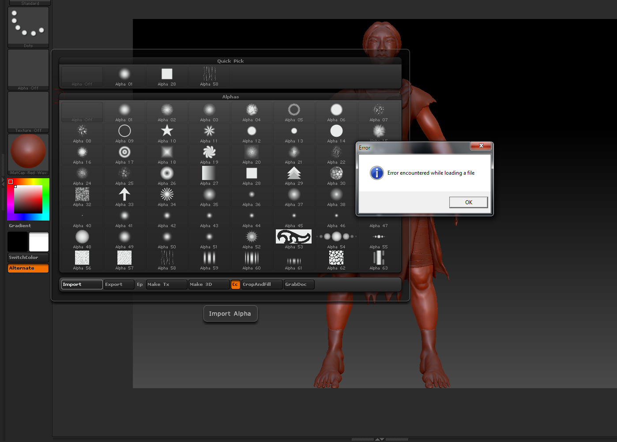This screenshot has width=617, height=442.
Task: Dismiss the error dialog with OK
Action: tap(468, 202)
